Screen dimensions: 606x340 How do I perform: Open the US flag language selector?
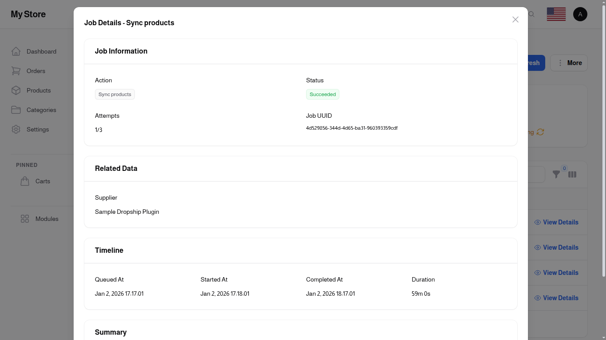[x=556, y=14]
